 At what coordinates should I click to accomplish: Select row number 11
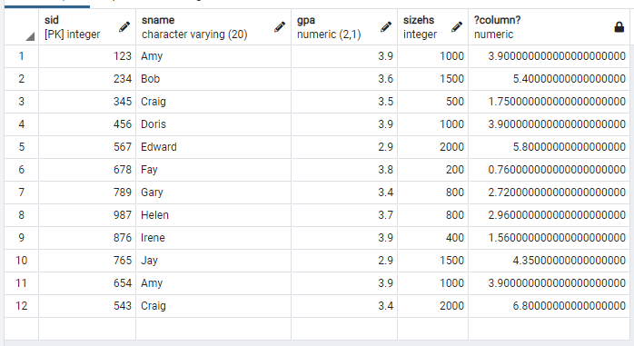click(x=22, y=282)
